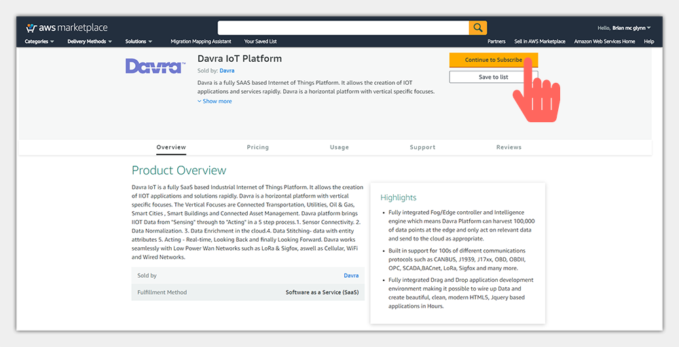Click the AWS Marketplace logo
Screen dimensions: 679x347
[67, 28]
